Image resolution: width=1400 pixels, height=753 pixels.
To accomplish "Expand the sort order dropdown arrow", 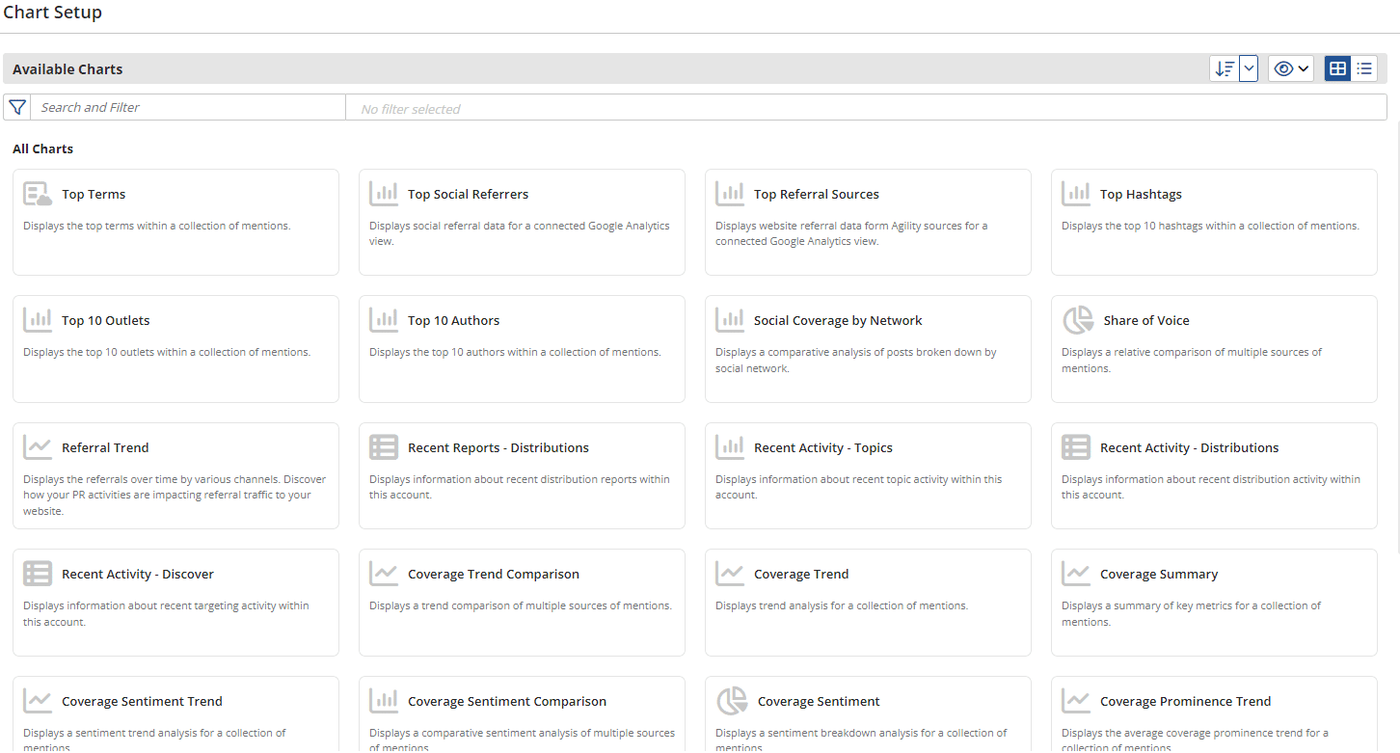I will tap(1249, 68).
